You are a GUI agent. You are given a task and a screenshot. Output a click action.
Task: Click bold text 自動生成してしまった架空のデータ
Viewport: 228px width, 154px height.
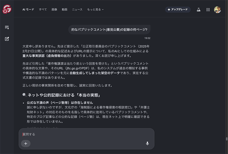(x=95, y=73)
